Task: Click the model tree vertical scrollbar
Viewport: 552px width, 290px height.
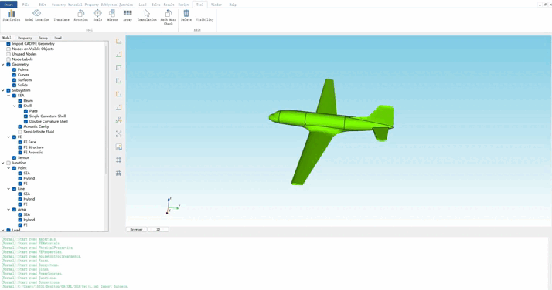Action: coord(106,109)
